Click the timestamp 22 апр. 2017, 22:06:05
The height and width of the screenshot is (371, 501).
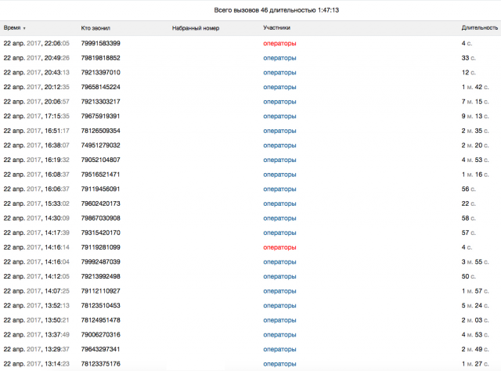(x=37, y=43)
